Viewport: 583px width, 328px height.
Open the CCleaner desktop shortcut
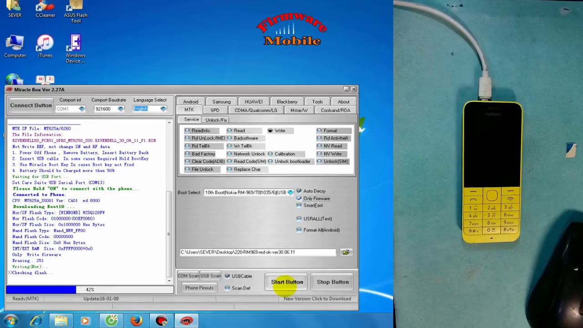click(45, 9)
